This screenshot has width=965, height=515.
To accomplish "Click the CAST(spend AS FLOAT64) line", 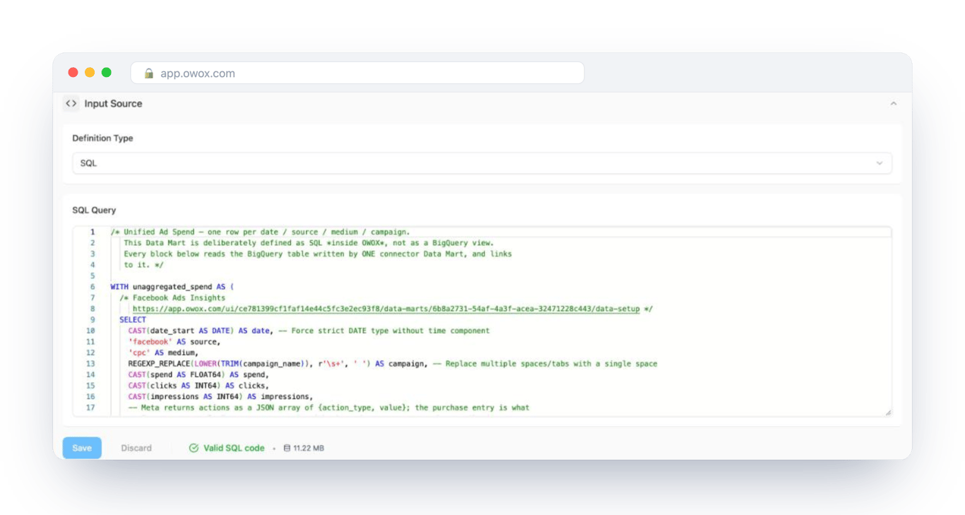I will pos(198,374).
